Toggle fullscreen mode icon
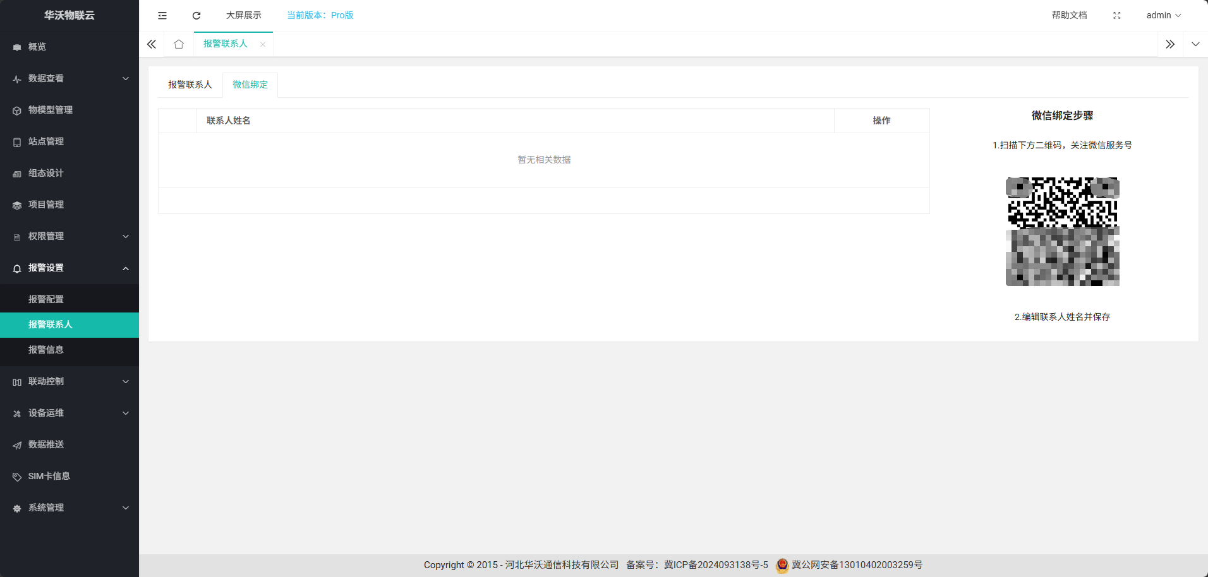The height and width of the screenshot is (577, 1208). tap(1116, 15)
